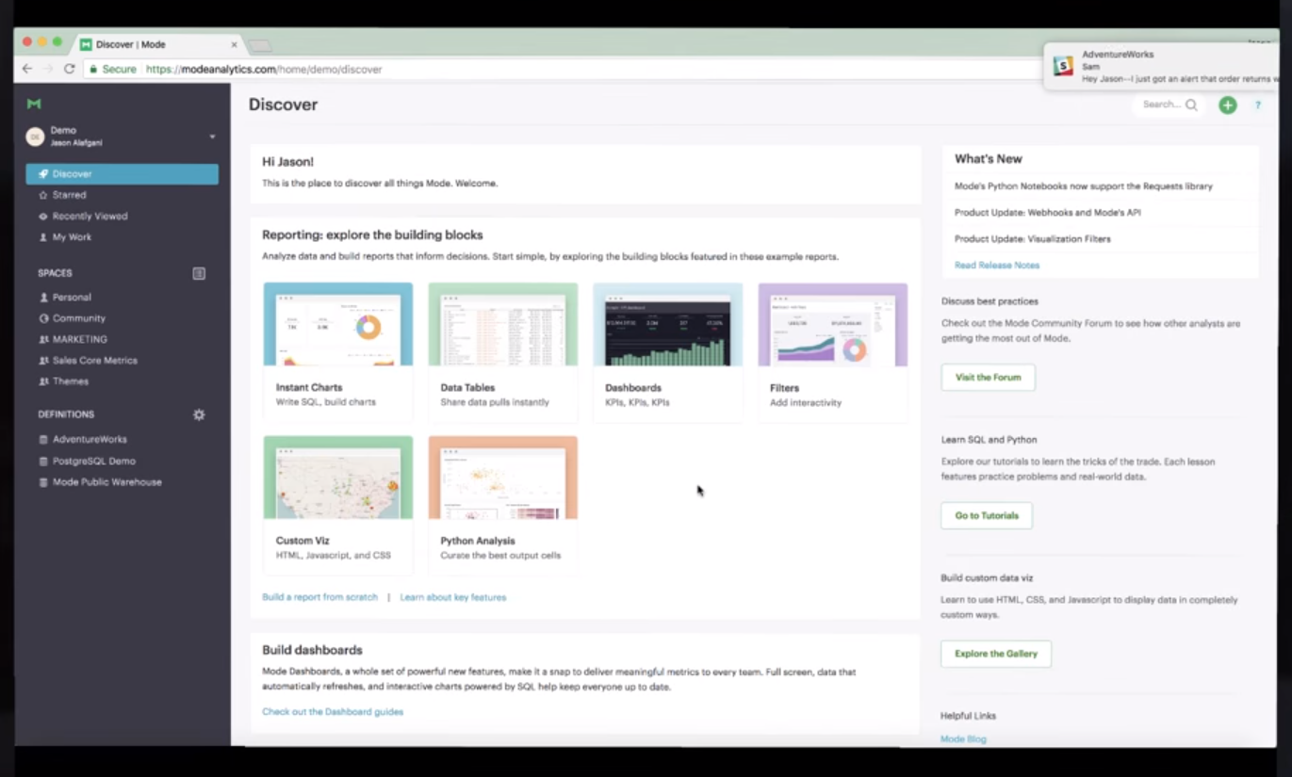Select the Mode Public Warehouse definition
This screenshot has height=777, width=1292.
point(106,482)
